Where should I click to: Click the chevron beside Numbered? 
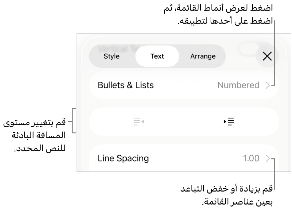pyautogui.click(x=268, y=85)
